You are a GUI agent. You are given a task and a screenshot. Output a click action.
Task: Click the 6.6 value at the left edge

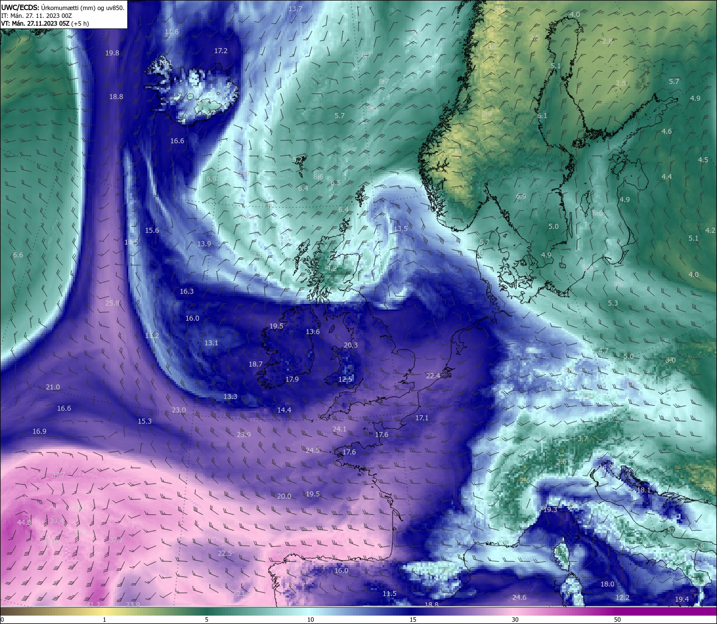[x=18, y=255]
